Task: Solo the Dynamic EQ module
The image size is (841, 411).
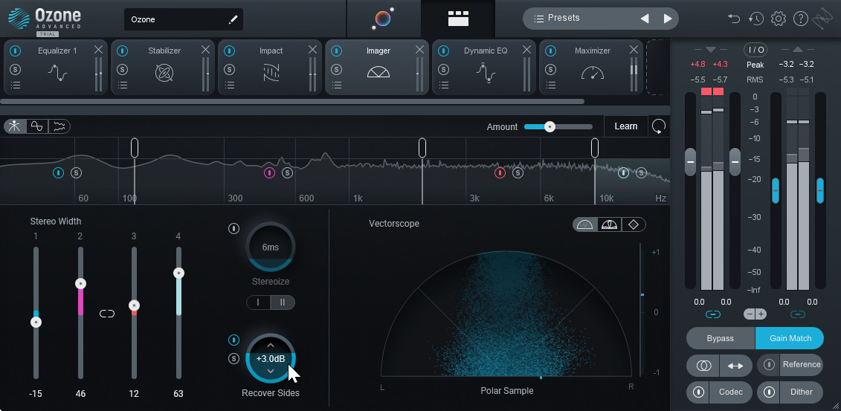Action: click(x=444, y=69)
